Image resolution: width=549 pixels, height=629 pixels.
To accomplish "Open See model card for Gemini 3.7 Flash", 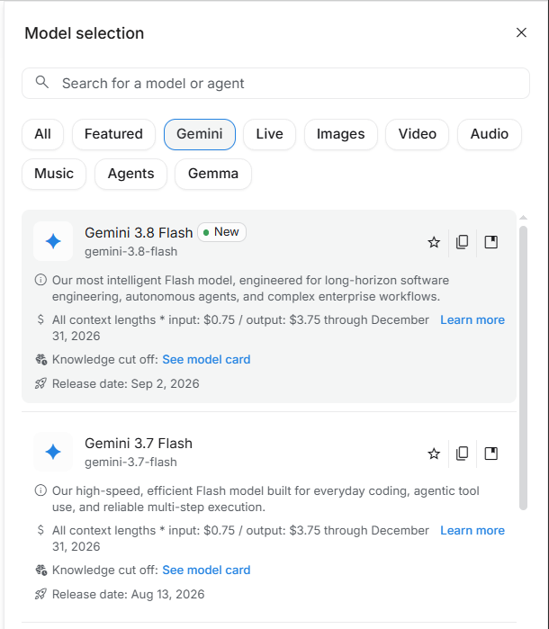I will pyautogui.click(x=206, y=570).
